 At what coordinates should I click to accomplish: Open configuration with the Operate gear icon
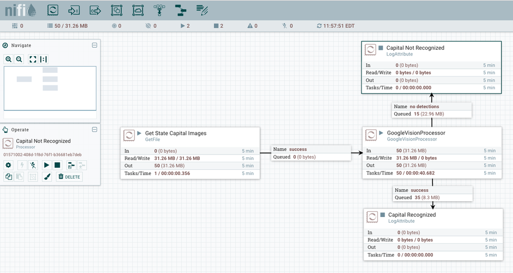click(x=8, y=165)
